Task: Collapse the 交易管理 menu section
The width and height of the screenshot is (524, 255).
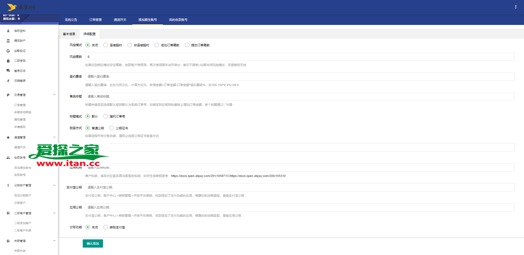Action: [54, 95]
